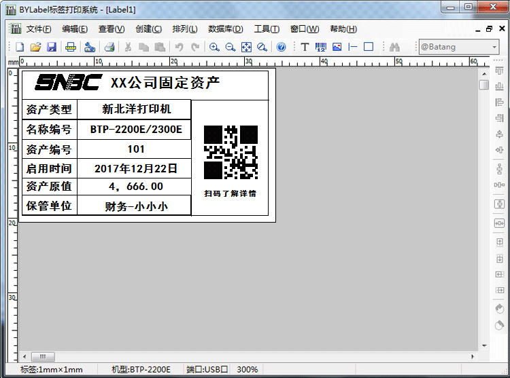Select the date text 2017年12月22日
Viewport: 510px width, 378px height.
click(x=136, y=169)
